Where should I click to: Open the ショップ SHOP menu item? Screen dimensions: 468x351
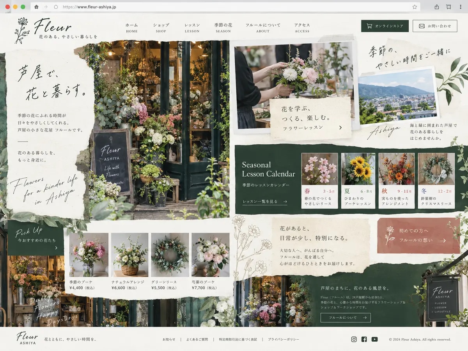[x=161, y=28]
